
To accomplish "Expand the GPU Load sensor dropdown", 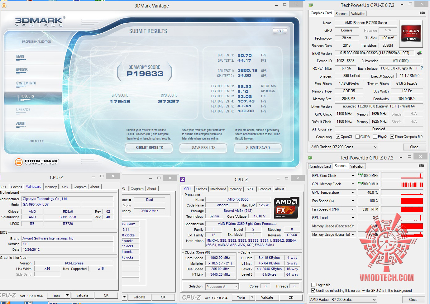I will [353, 218].
